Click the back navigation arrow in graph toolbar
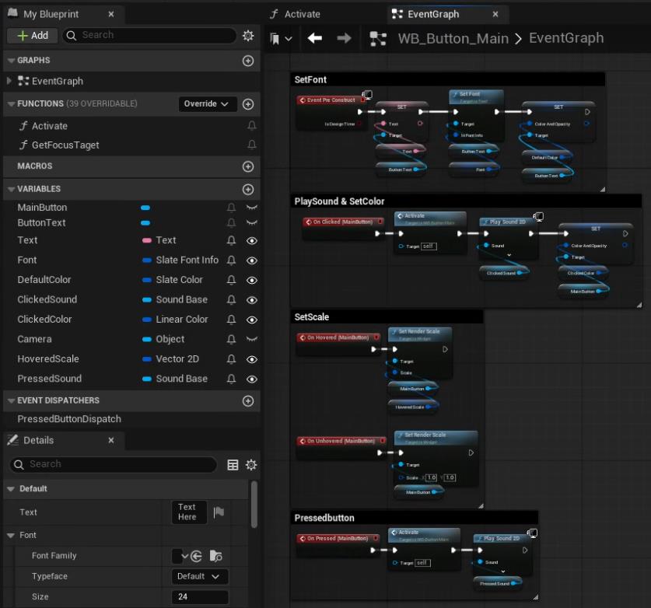This screenshot has width=651, height=608. (315, 38)
